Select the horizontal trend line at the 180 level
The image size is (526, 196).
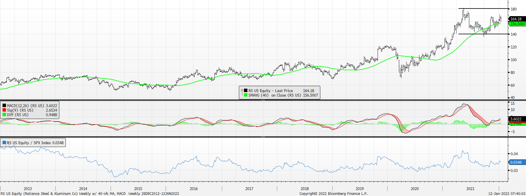point(483,9)
